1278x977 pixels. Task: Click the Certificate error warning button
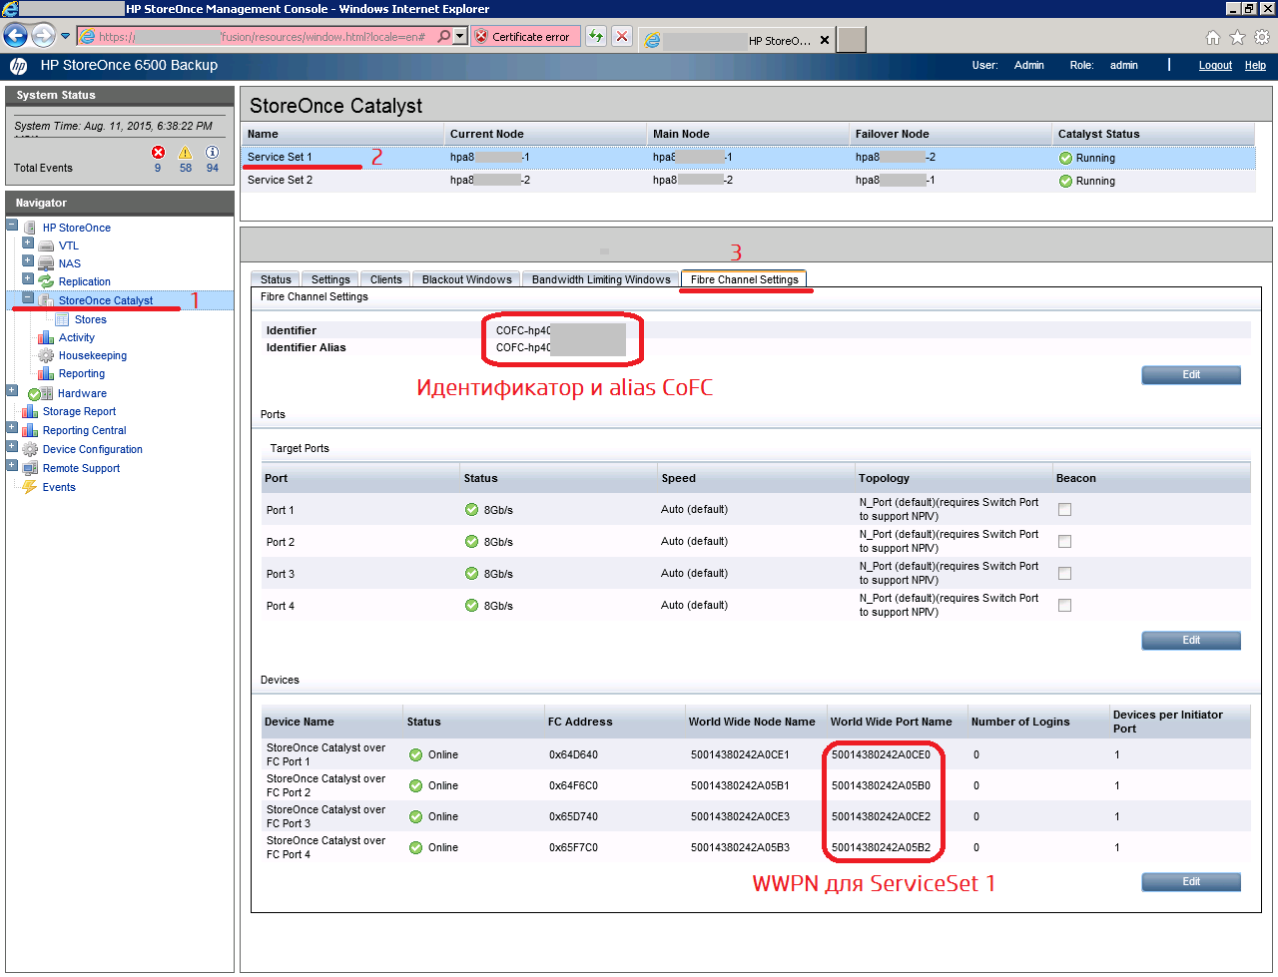point(524,37)
